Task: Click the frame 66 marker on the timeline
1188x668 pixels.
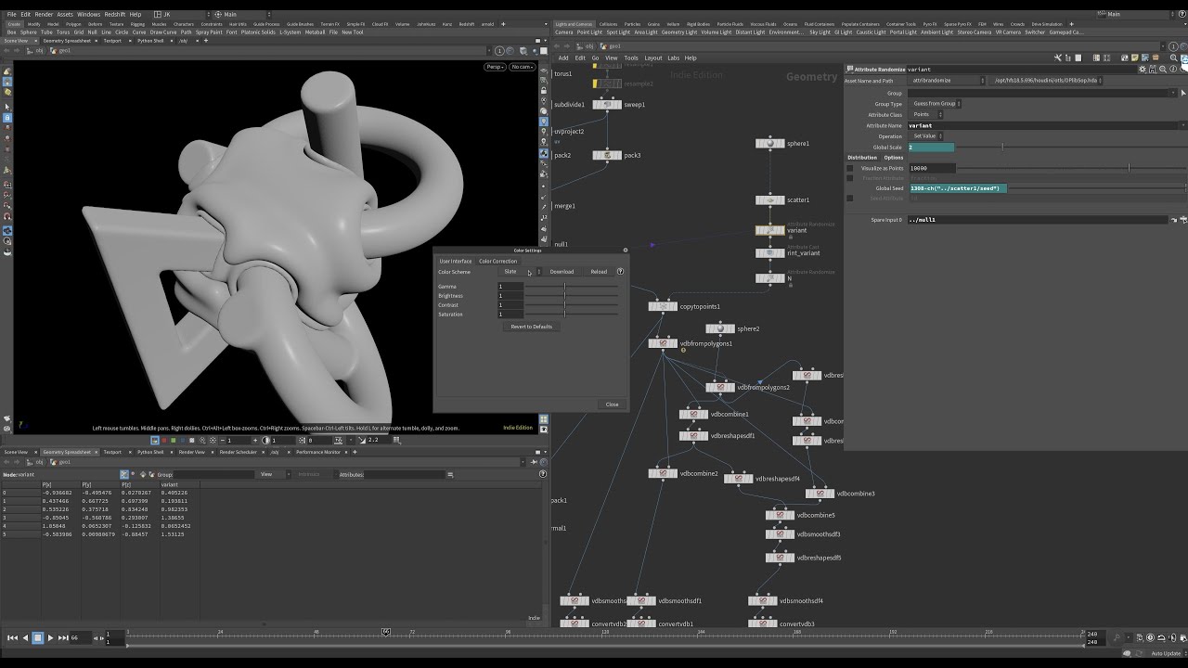Action: (x=386, y=631)
